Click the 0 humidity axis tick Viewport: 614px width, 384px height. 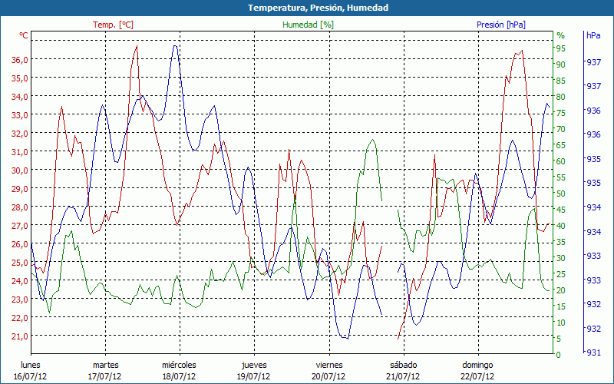[559, 355]
